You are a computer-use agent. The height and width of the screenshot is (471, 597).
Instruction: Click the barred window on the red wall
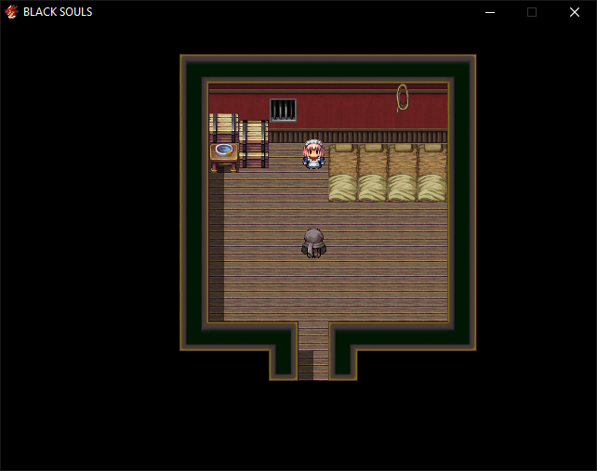click(x=283, y=110)
